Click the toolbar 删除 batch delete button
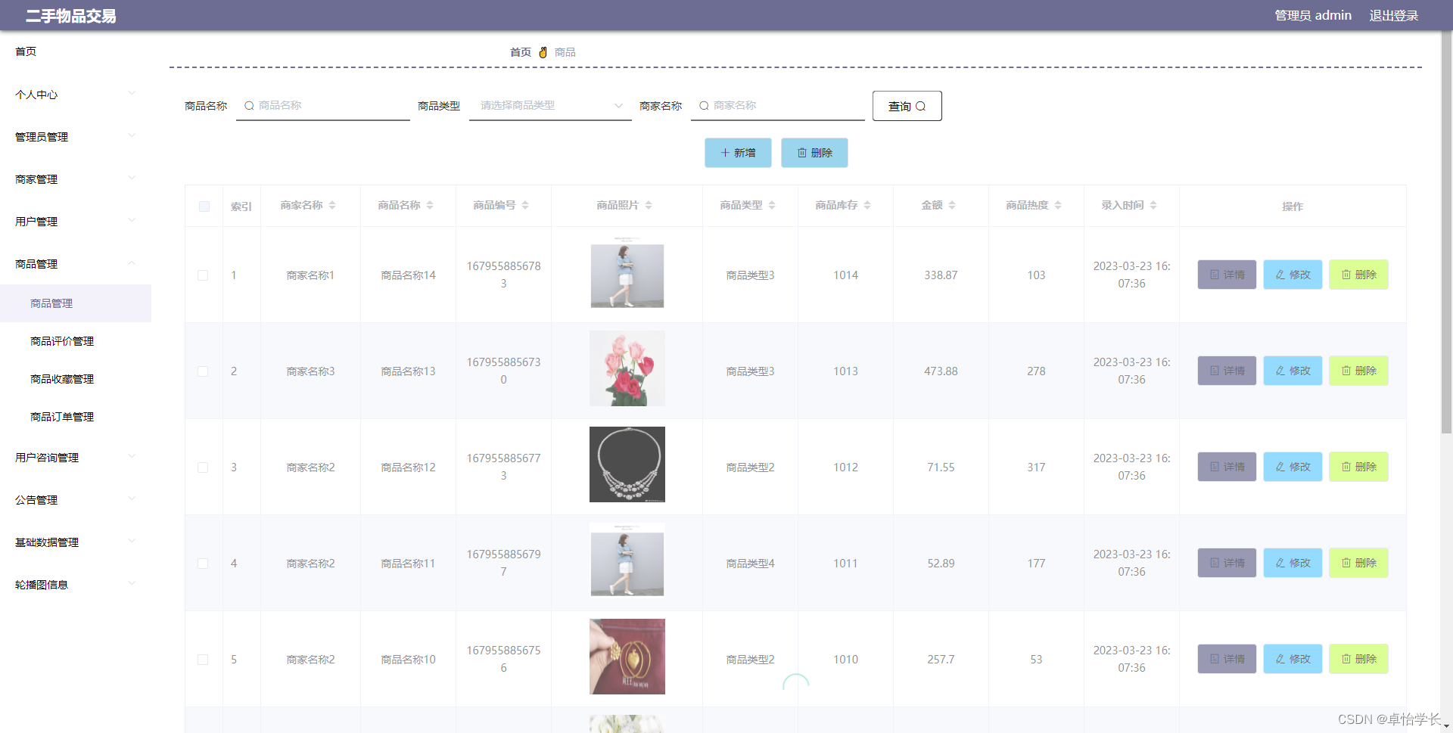 point(814,153)
